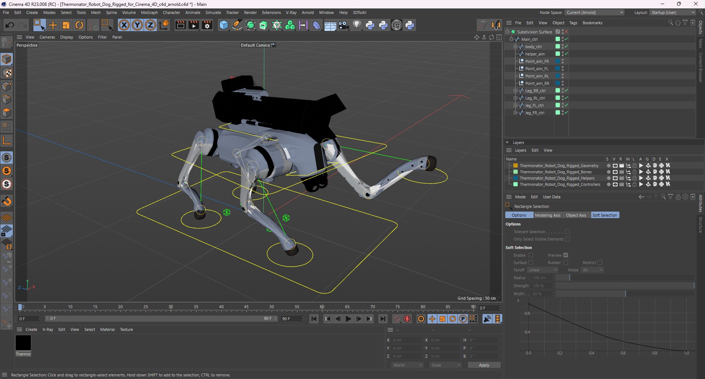Enable Texture mode in left palette

click(x=7, y=73)
